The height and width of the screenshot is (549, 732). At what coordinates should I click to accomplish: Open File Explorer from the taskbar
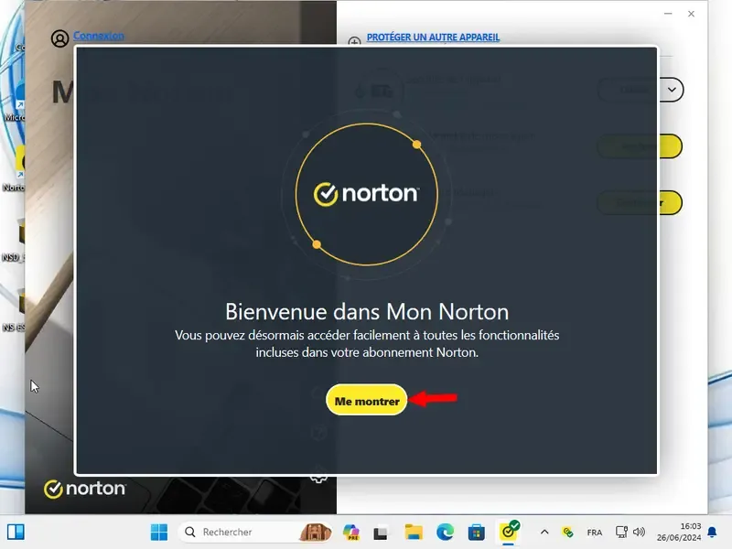point(414,532)
